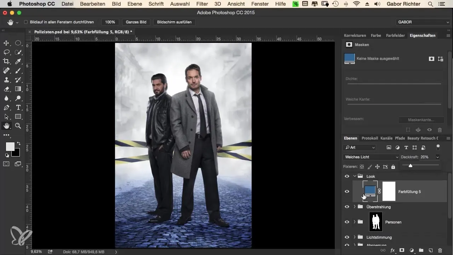453x255 pixels.
Task: Toggle lock position for layer
Action: tap(377, 166)
